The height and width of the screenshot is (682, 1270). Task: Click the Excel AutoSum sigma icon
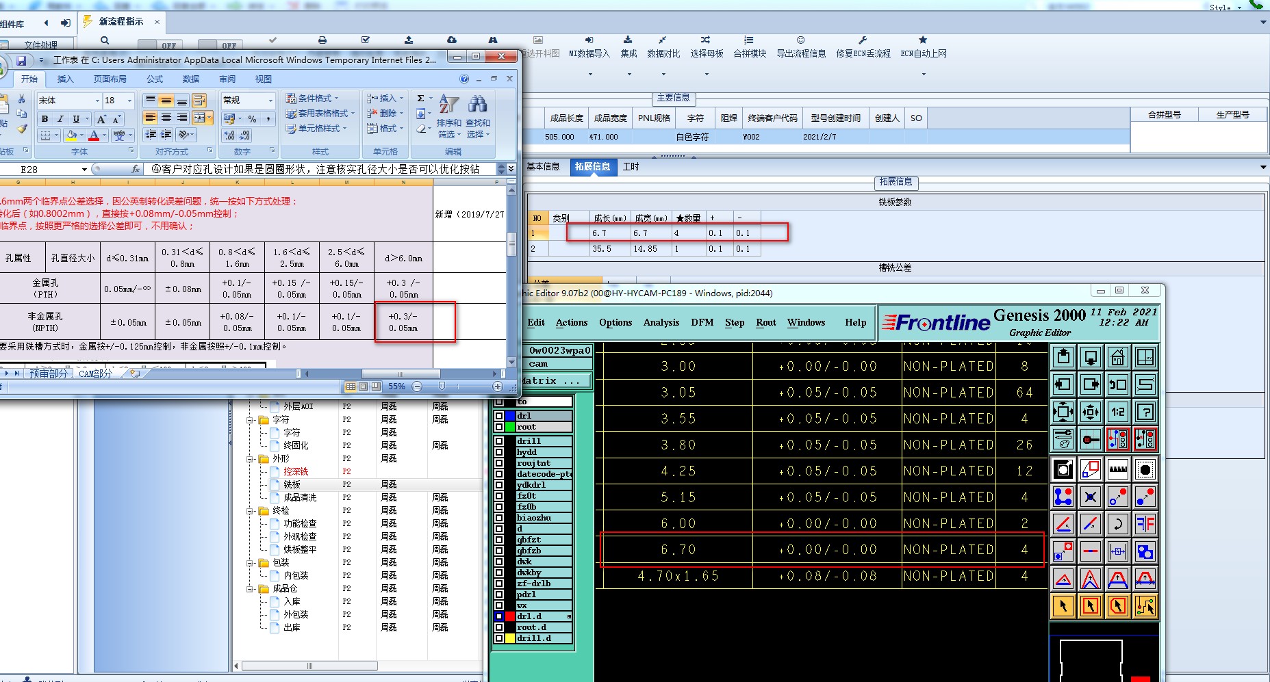tap(420, 99)
